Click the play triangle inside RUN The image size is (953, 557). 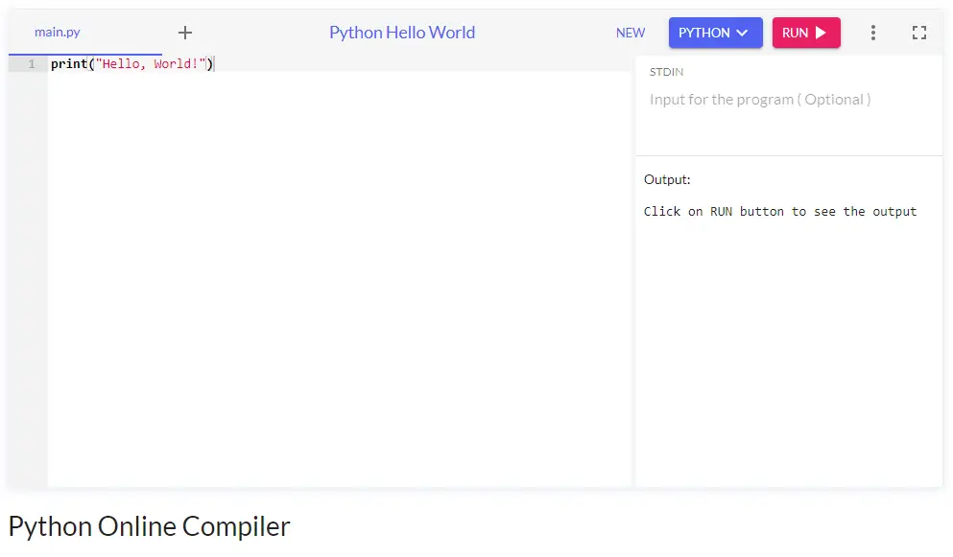click(x=821, y=33)
